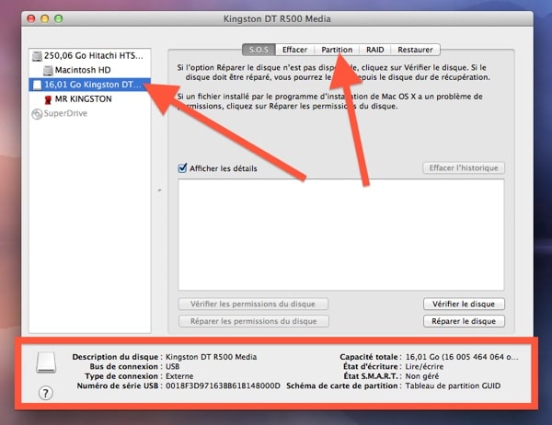
Task: Minimize window with yellow button
Action: pyautogui.click(x=45, y=18)
